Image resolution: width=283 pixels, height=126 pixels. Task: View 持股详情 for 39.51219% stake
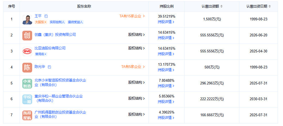tap(166, 22)
